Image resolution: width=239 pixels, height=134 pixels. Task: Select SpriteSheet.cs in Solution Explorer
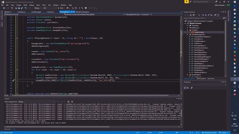pyautogui.click(x=199, y=70)
